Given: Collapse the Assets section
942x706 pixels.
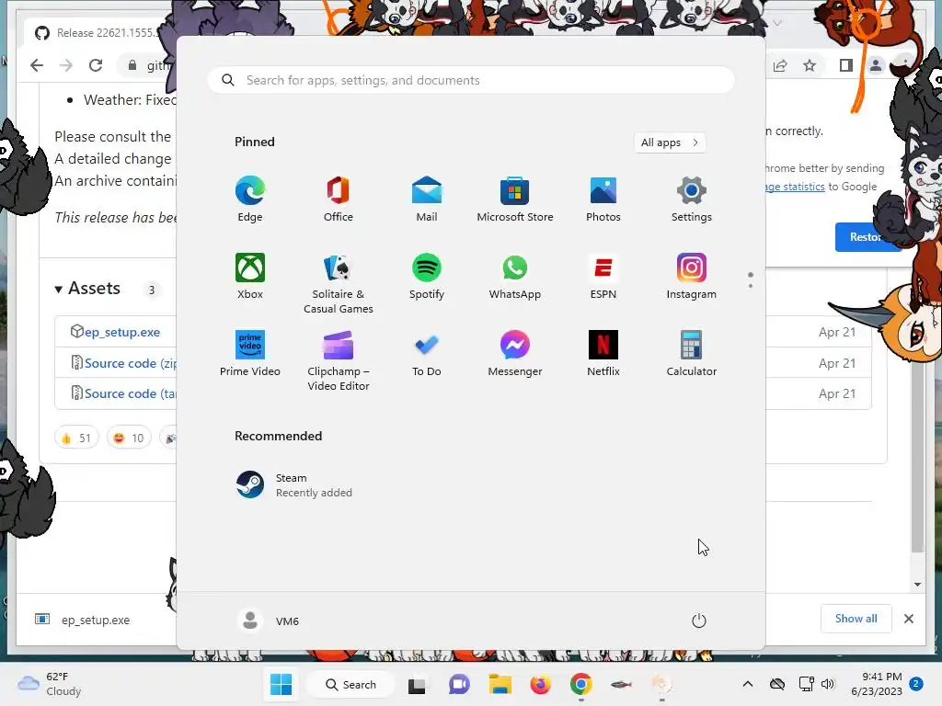Looking at the screenshot, I should [x=87, y=288].
